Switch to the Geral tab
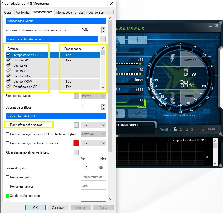The height and width of the screenshot is (213, 223). click(x=8, y=13)
